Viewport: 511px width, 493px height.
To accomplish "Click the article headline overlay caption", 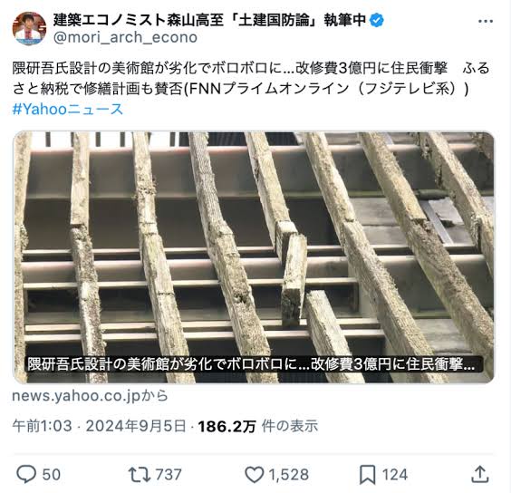I will (251, 364).
